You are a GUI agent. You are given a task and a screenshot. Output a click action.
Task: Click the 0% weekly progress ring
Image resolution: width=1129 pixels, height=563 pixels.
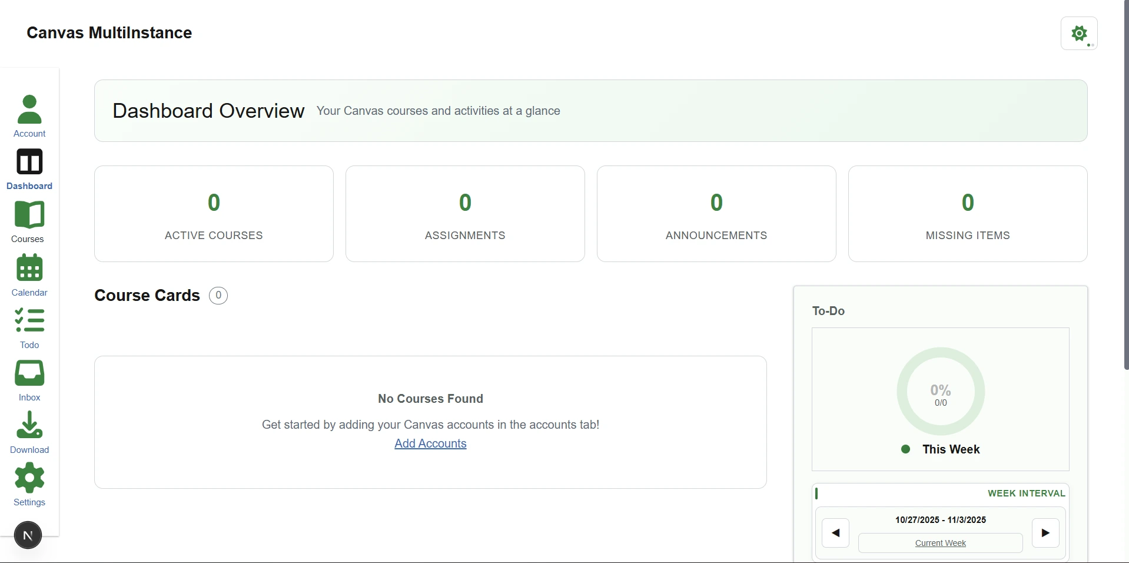(941, 392)
